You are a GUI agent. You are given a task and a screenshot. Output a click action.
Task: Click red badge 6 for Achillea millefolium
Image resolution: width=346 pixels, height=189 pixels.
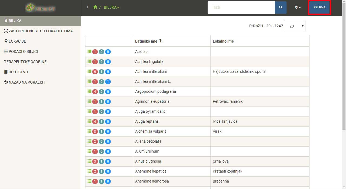click(x=95, y=72)
